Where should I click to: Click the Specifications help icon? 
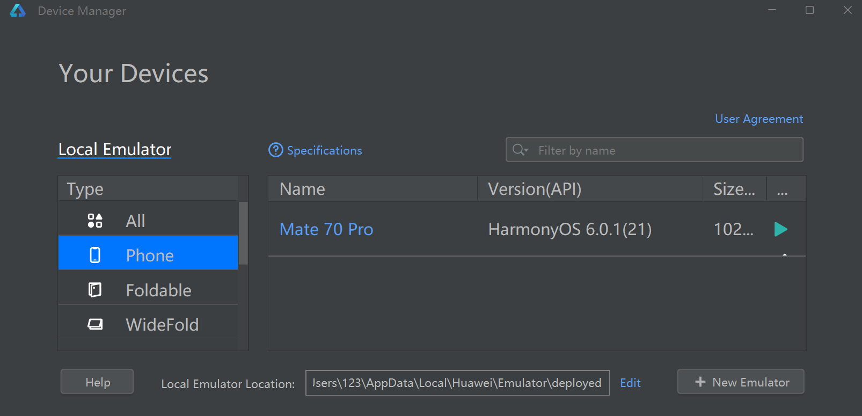coord(275,150)
